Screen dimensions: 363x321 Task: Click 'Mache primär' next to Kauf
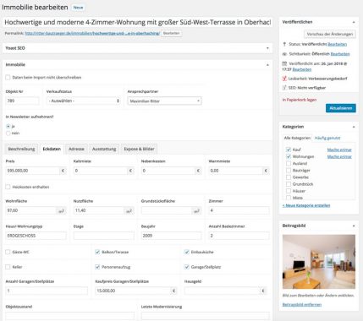click(x=339, y=150)
